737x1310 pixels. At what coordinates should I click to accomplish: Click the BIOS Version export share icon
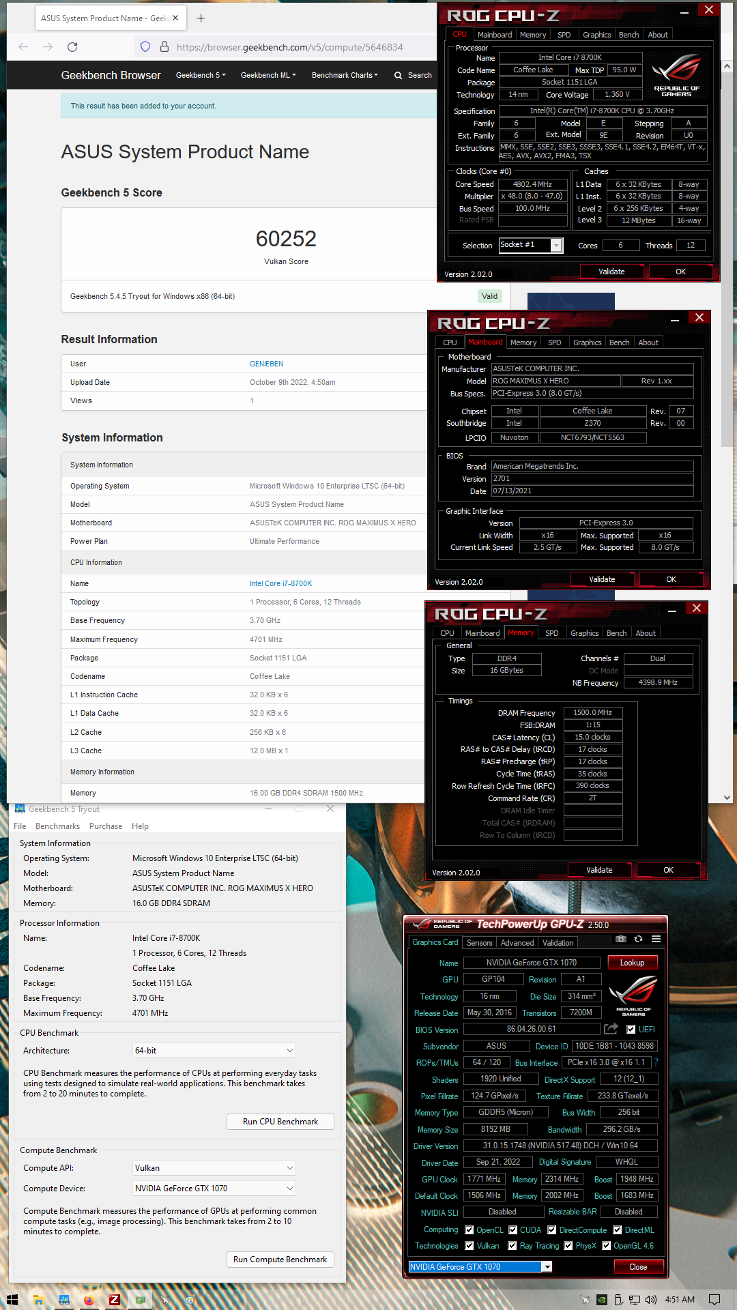[x=611, y=1028]
